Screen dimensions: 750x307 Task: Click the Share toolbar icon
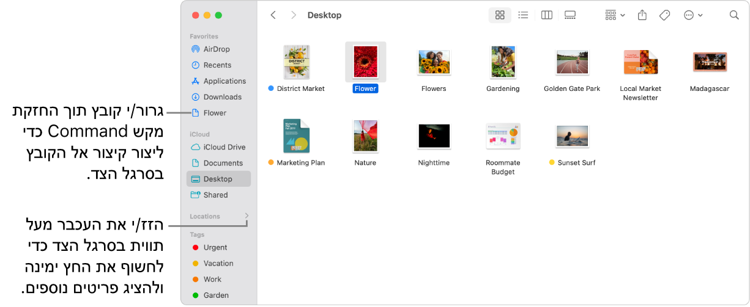(x=642, y=15)
